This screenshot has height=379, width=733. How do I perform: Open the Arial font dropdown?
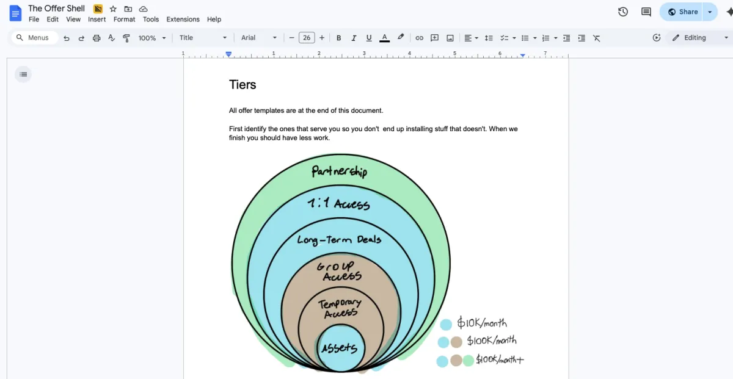pos(258,38)
